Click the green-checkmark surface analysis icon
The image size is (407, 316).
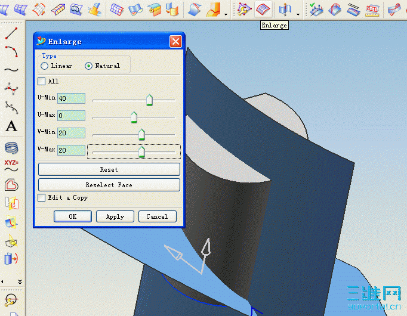(316, 10)
